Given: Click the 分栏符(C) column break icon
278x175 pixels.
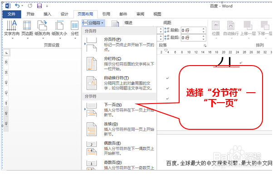Looking at the screenshot, I should 92,64.
